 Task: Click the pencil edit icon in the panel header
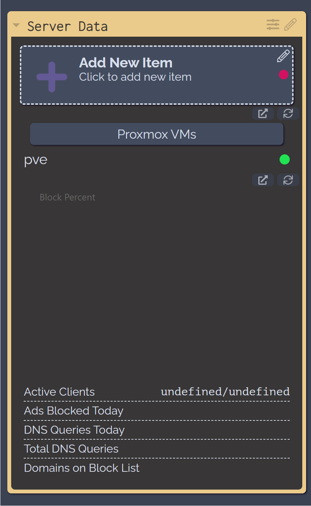click(x=291, y=24)
